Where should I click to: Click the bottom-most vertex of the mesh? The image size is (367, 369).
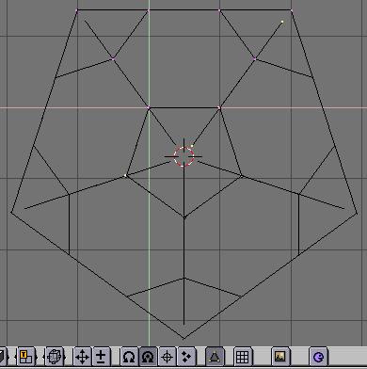183,338
